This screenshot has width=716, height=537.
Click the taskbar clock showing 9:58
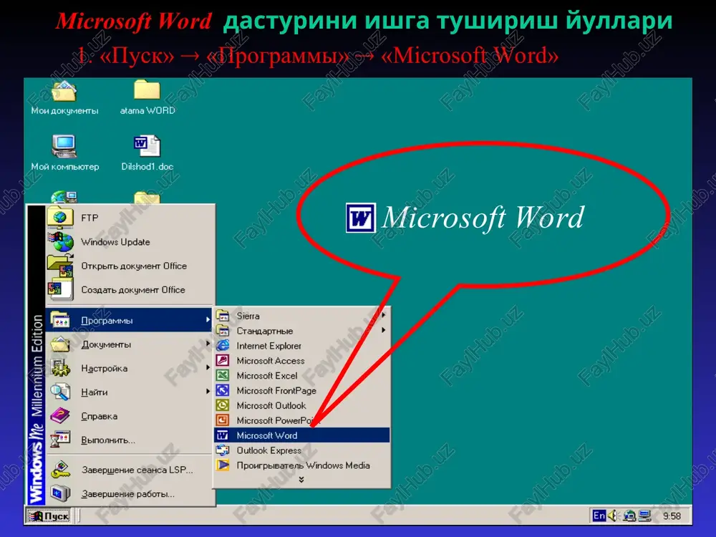coord(672,516)
